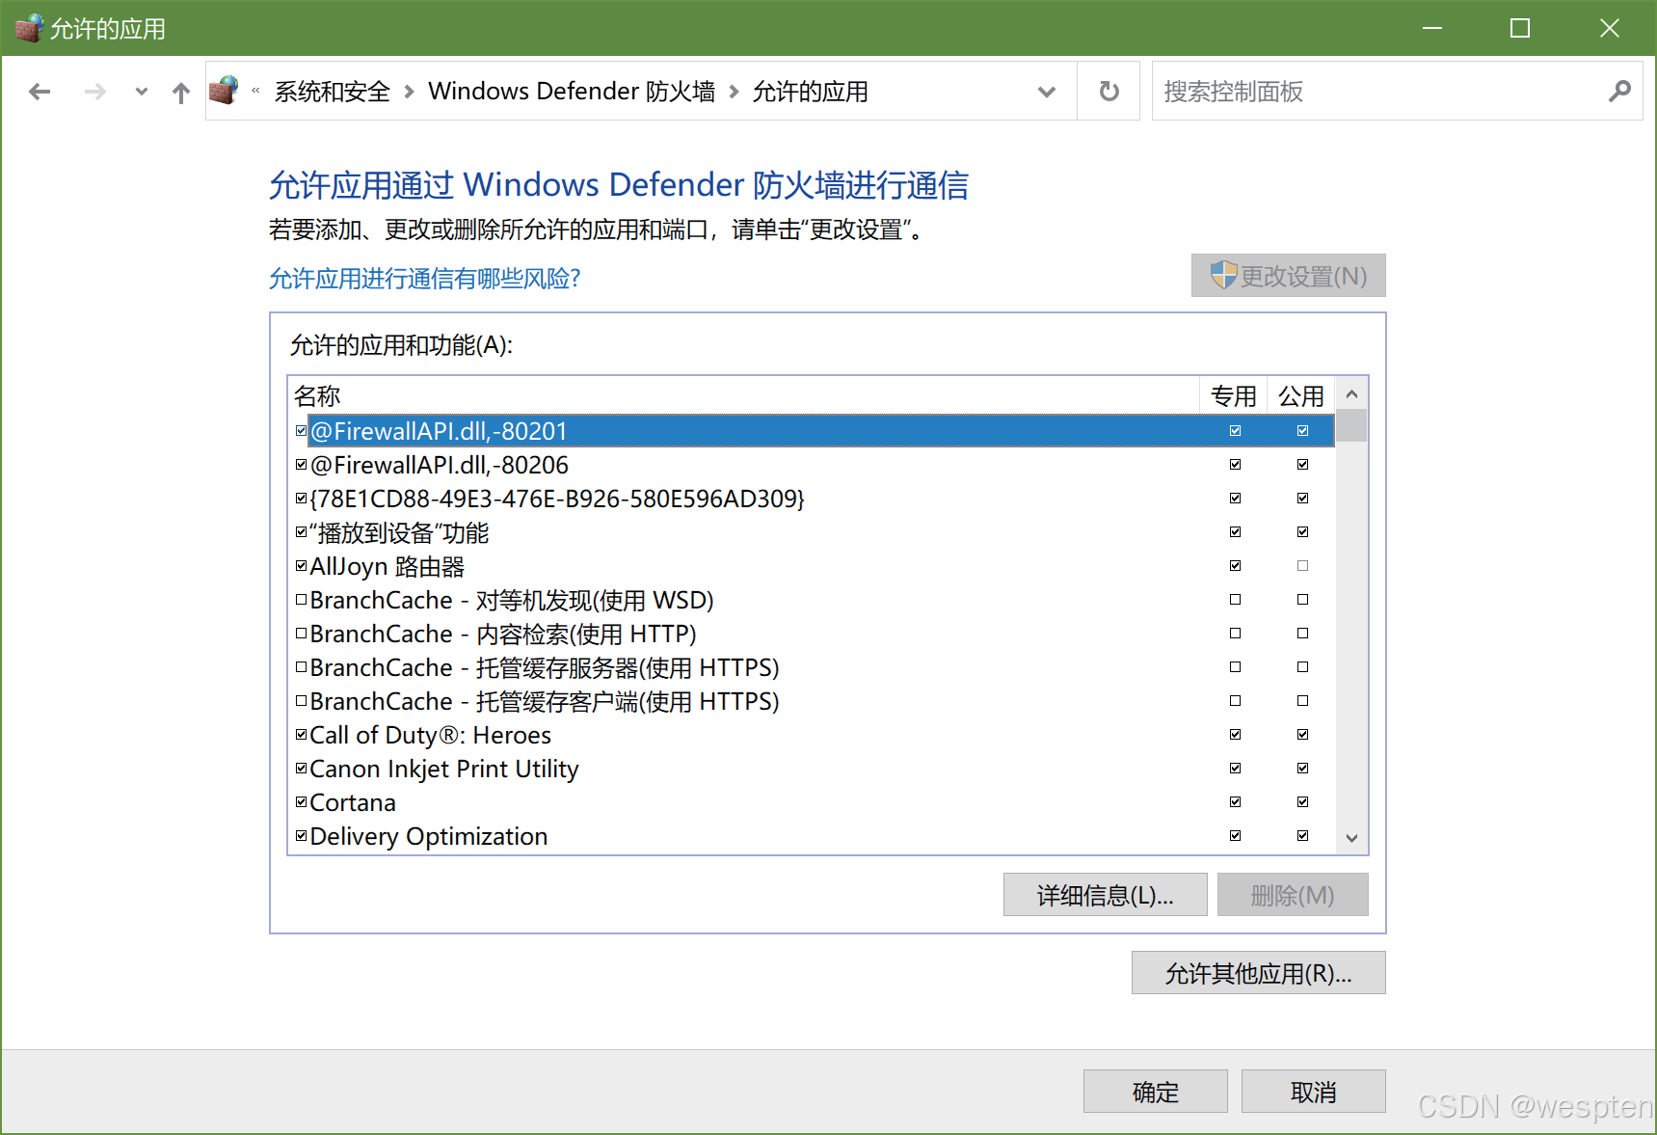
Task: Click 允许其他应用(R)... button
Action: [x=1259, y=973]
